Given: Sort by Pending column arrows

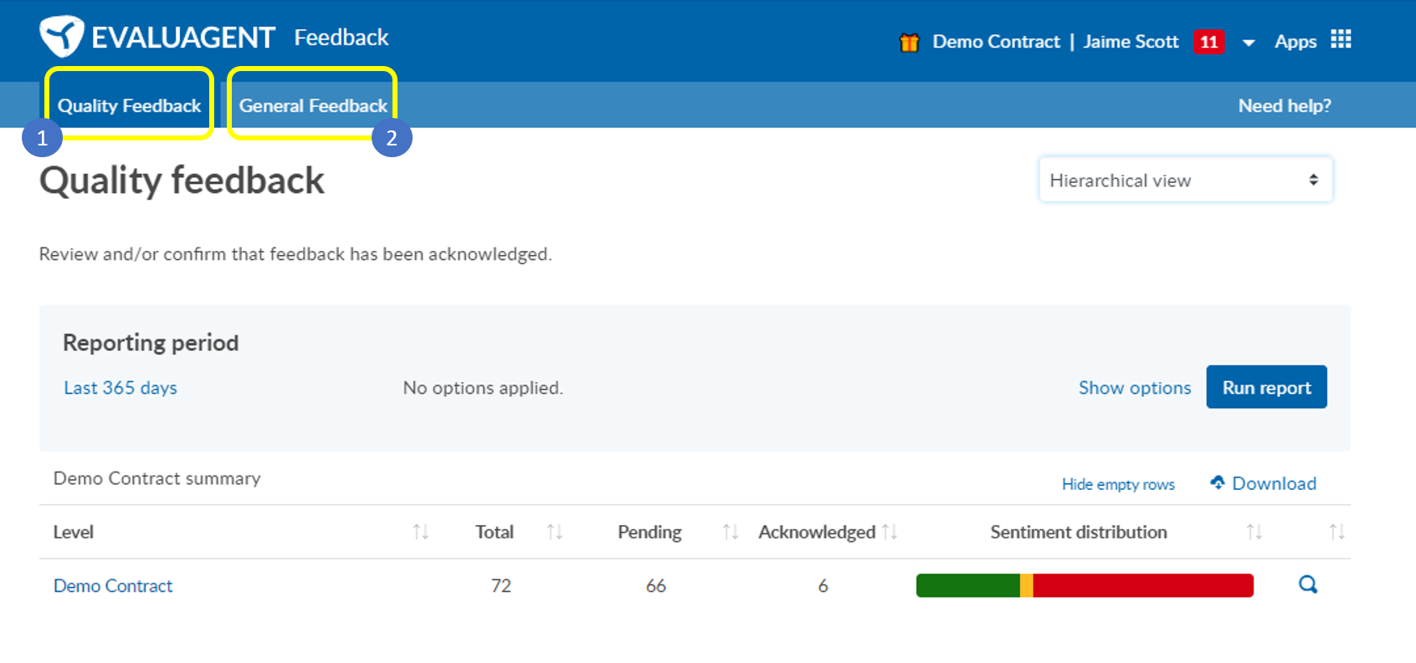Looking at the screenshot, I should [731, 532].
